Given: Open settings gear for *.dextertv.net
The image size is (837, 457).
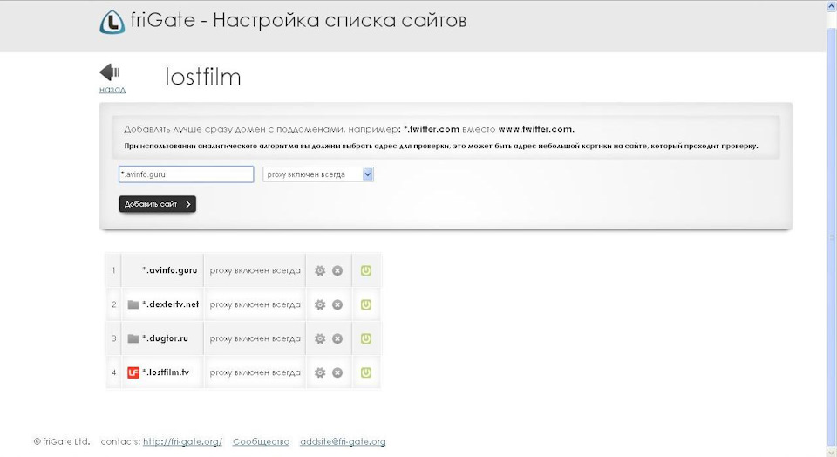Looking at the screenshot, I should [320, 305].
